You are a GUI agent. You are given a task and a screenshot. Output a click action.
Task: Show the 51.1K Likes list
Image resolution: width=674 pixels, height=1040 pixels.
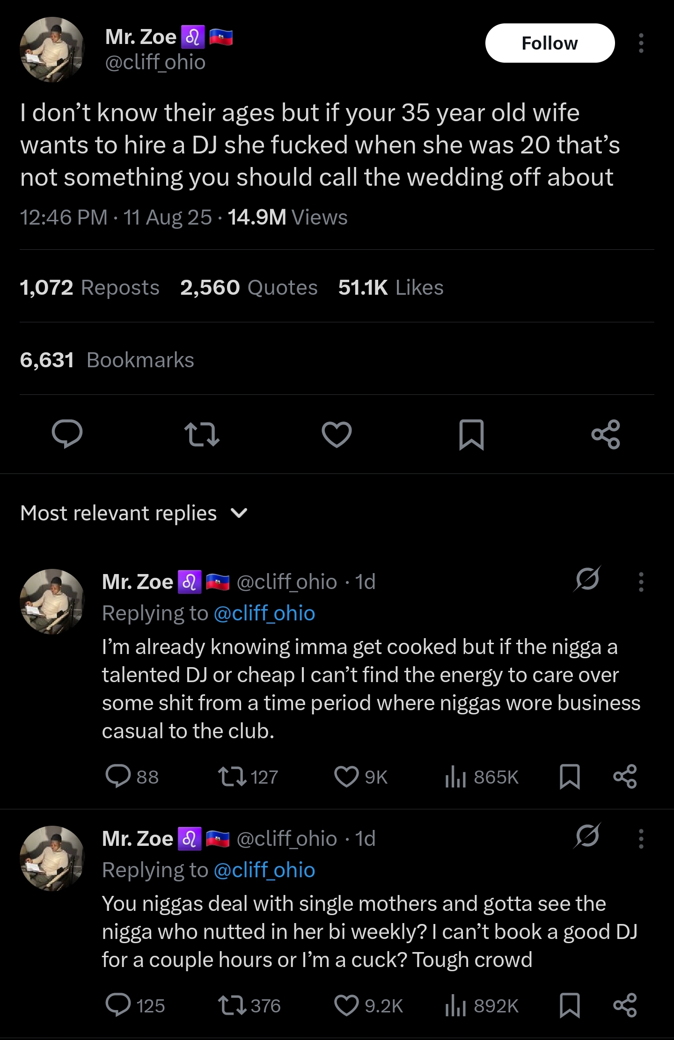[390, 287]
